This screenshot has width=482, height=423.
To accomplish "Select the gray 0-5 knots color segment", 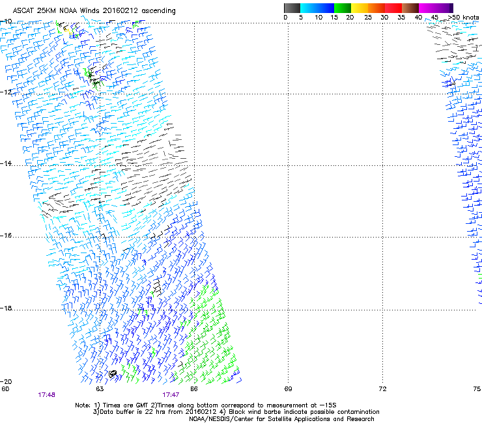I will tap(292, 8).
